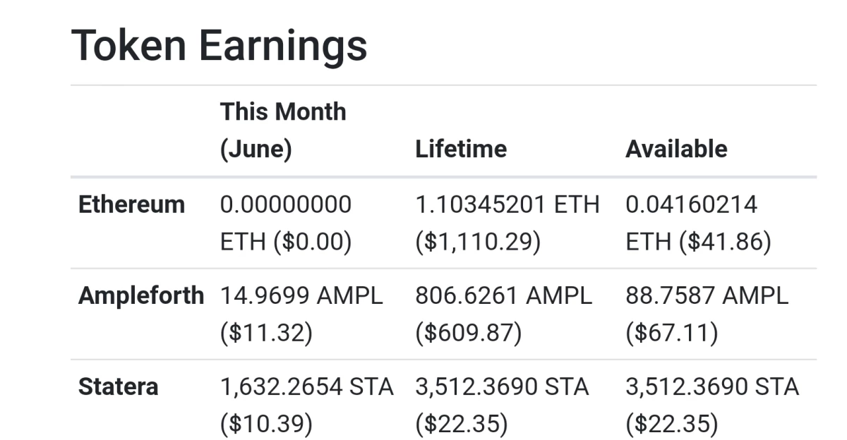Click the Available column header
847x440 pixels.
click(676, 149)
